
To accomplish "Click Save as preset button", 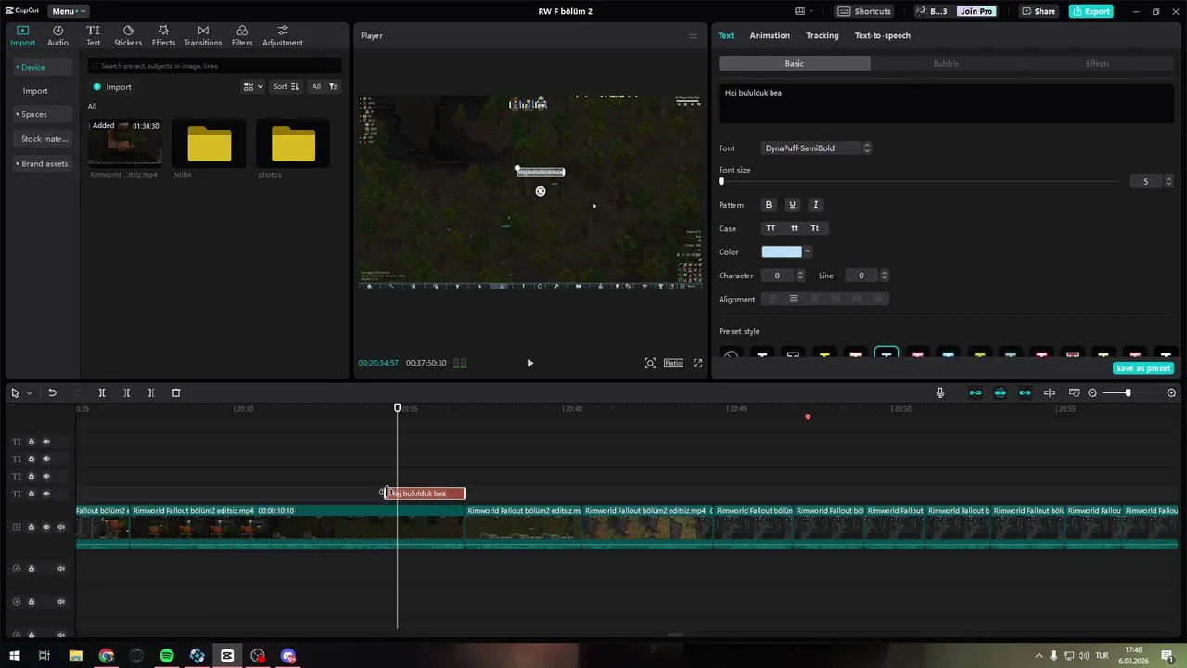I will pos(1143,368).
